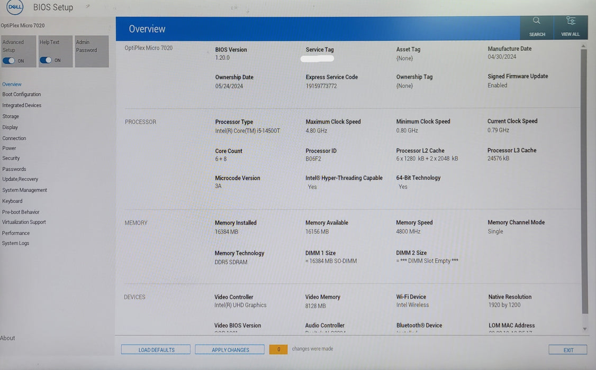
Task: Open Integrated Devices section
Action: (x=22, y=105)
